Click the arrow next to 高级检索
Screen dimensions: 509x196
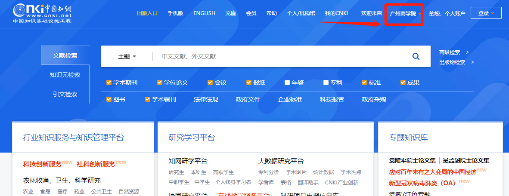pos(467,52)
